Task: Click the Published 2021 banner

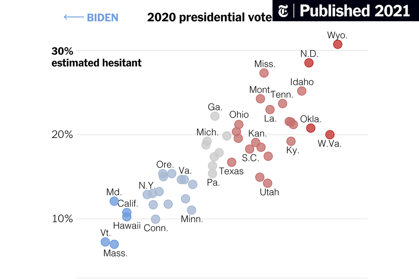Action: click(346, 11)
